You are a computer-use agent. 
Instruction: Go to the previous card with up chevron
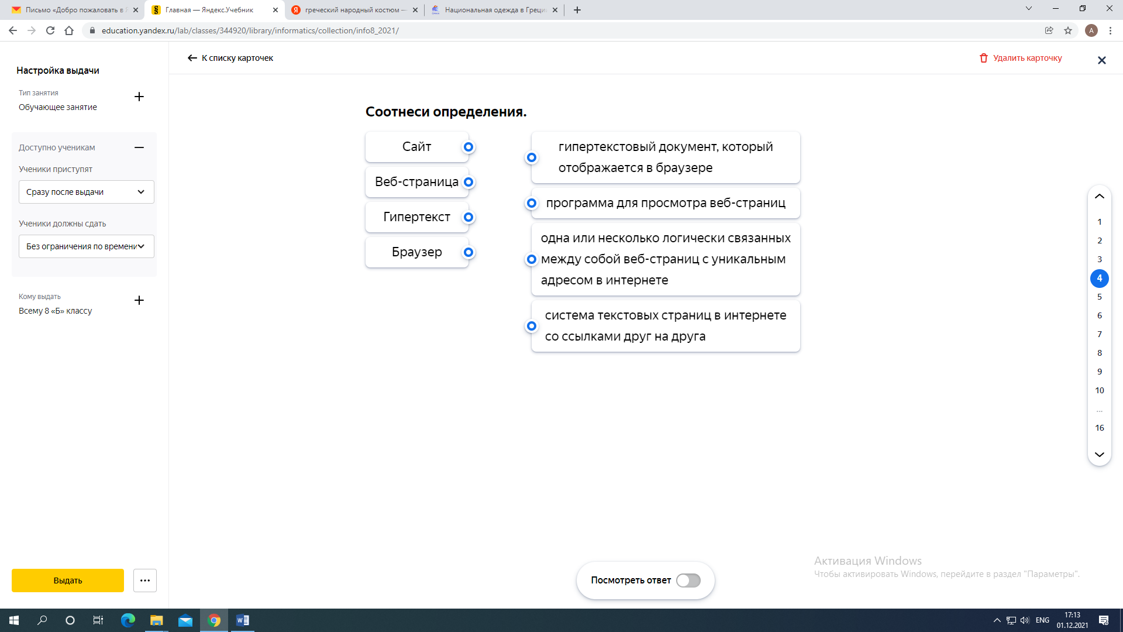1100,197
